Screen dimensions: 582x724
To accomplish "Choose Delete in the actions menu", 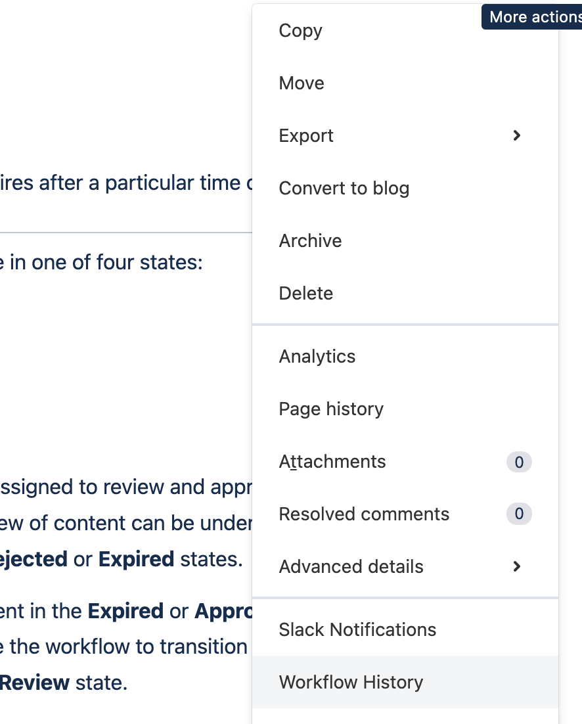I will pyautogui.click(x=405, y=293).
